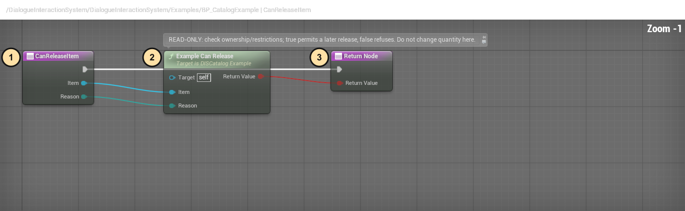Select the Return Node title

coord(361,56)
